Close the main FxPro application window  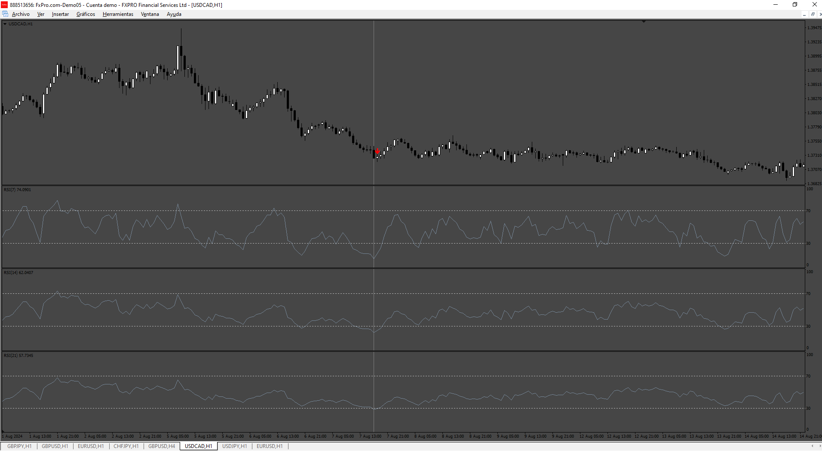click(x=814, y=5)
